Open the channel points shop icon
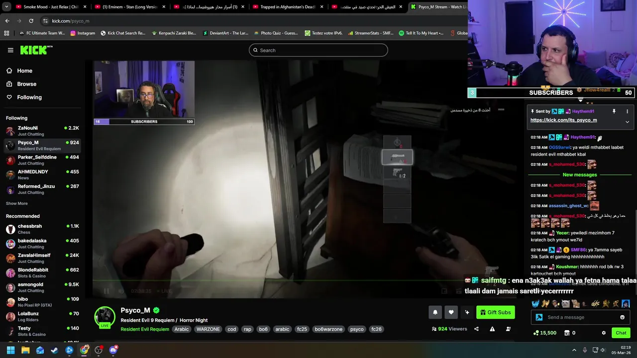Viewport: 637px width, 358px height. point(567,333)
